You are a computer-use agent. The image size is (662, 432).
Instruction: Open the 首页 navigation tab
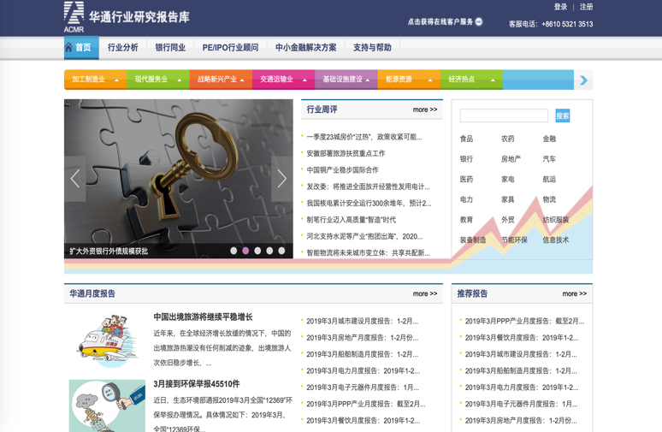pyautogui.click(x=81, y=47)
